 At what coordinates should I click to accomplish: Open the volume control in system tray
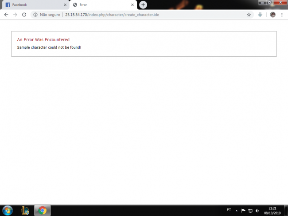pos(257,210)
